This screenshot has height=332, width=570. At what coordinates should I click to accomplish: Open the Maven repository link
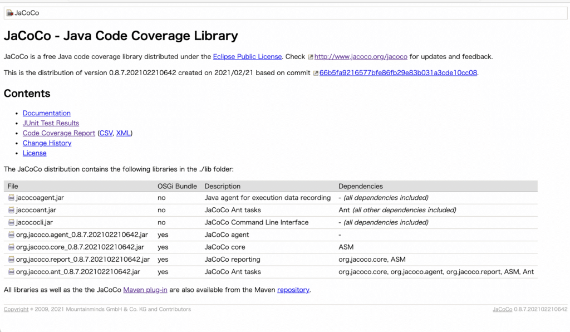point(293,290)
